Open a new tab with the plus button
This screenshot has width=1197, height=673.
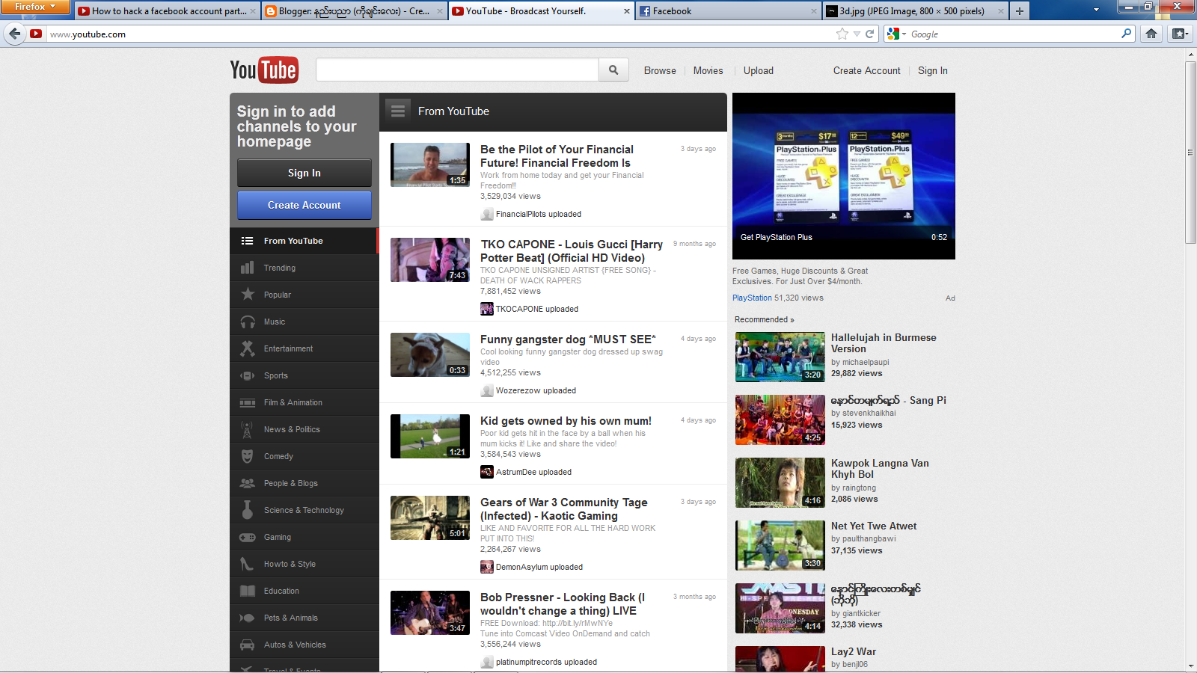(x=1019, y=11)
